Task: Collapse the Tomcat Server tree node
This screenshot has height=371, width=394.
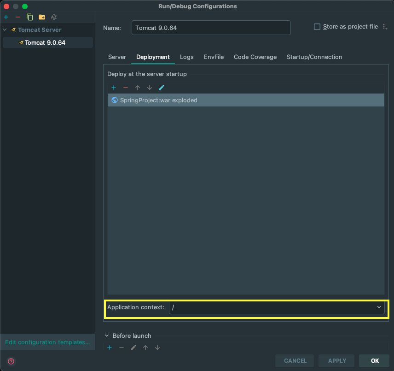Action: pyautogui.click(x=5, y=29)
